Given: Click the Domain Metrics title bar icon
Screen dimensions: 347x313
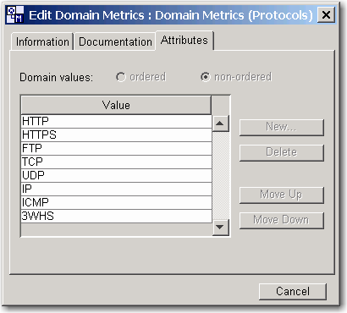Looking at the screenshot, I should 15,14.
